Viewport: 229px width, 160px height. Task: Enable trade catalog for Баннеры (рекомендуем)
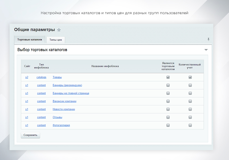[168, 85]
